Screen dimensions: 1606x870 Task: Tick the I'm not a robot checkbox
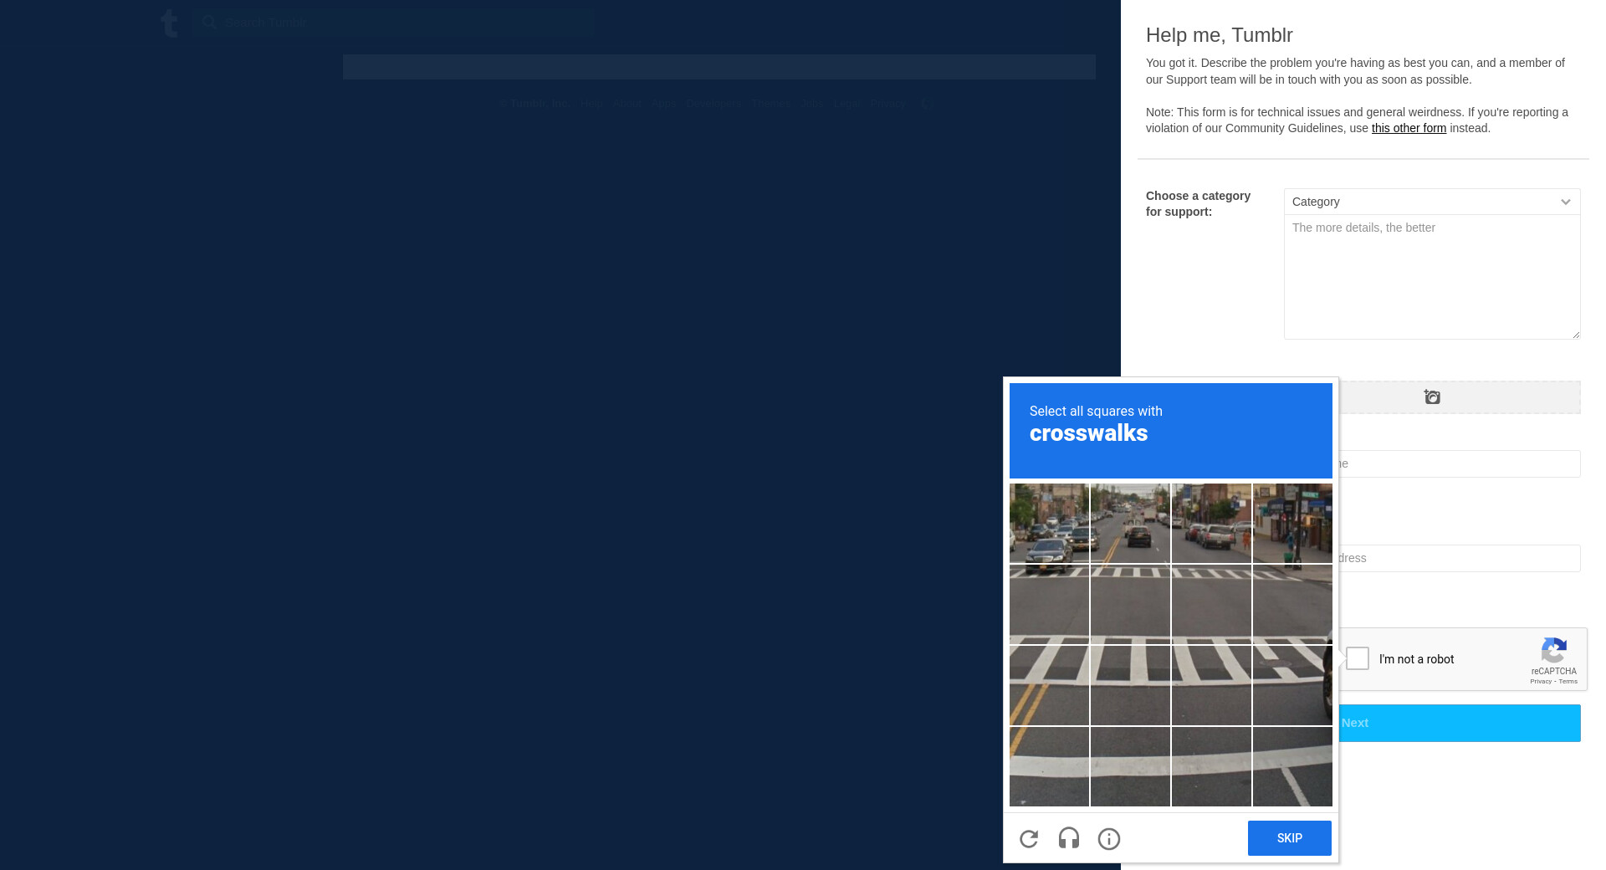pyautogui.click(x=1358, y=658)
